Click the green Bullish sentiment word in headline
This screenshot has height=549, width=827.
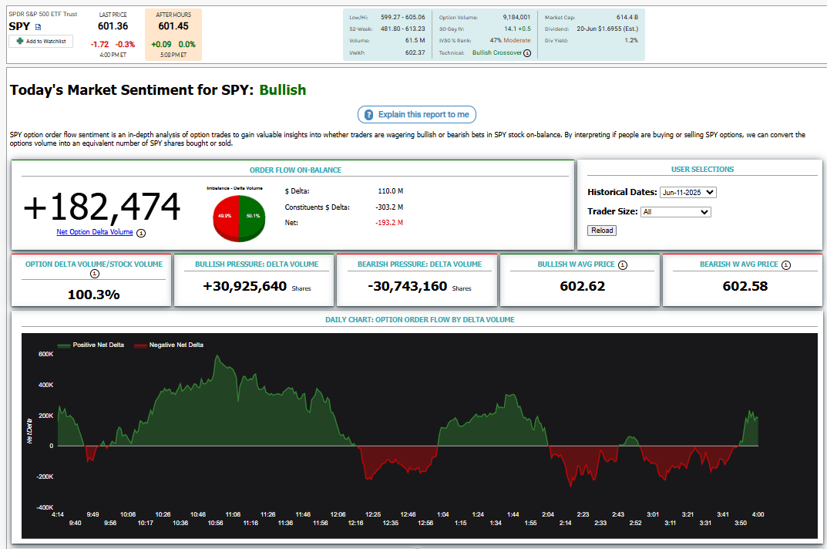(x=283, y=90)
